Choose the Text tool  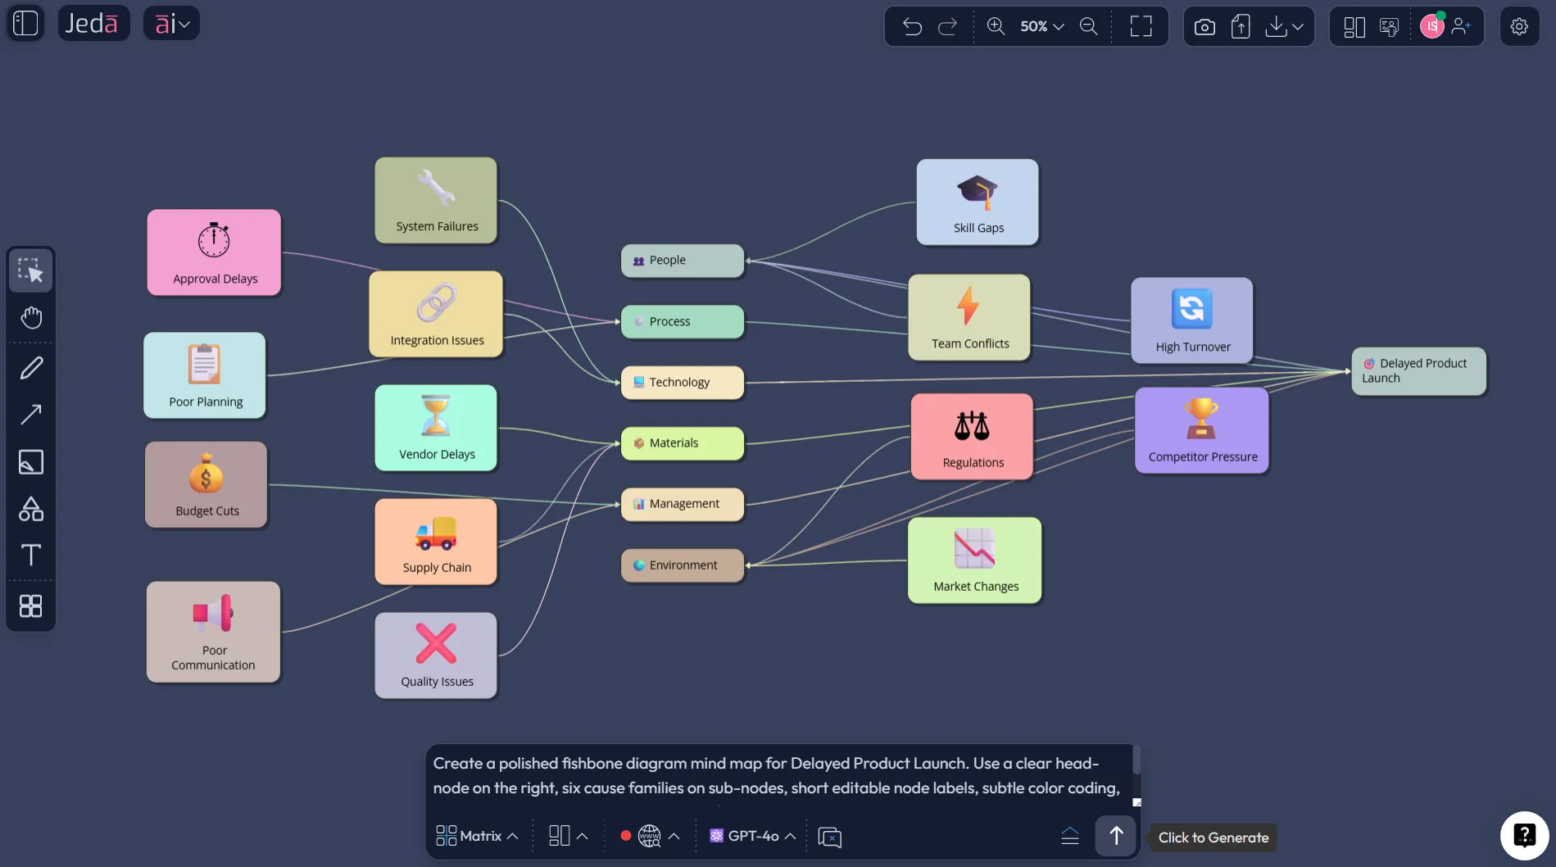[x=31, y=556]
